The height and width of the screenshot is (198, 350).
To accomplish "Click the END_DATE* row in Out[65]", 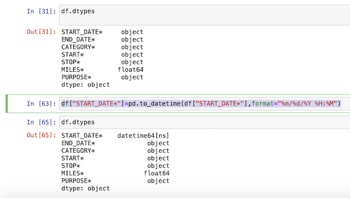I will (x=115, y=143).
